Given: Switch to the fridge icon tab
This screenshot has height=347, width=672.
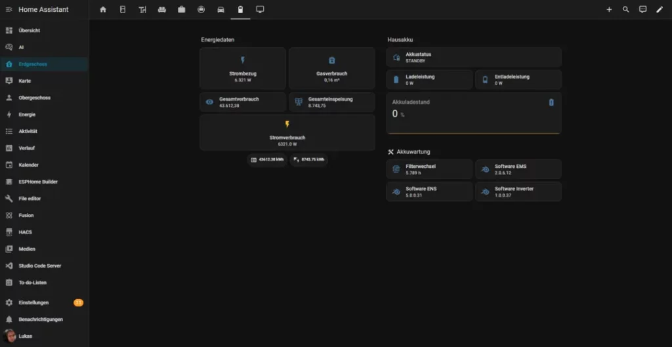Looking at the screenshot, I should pos(123,9).
